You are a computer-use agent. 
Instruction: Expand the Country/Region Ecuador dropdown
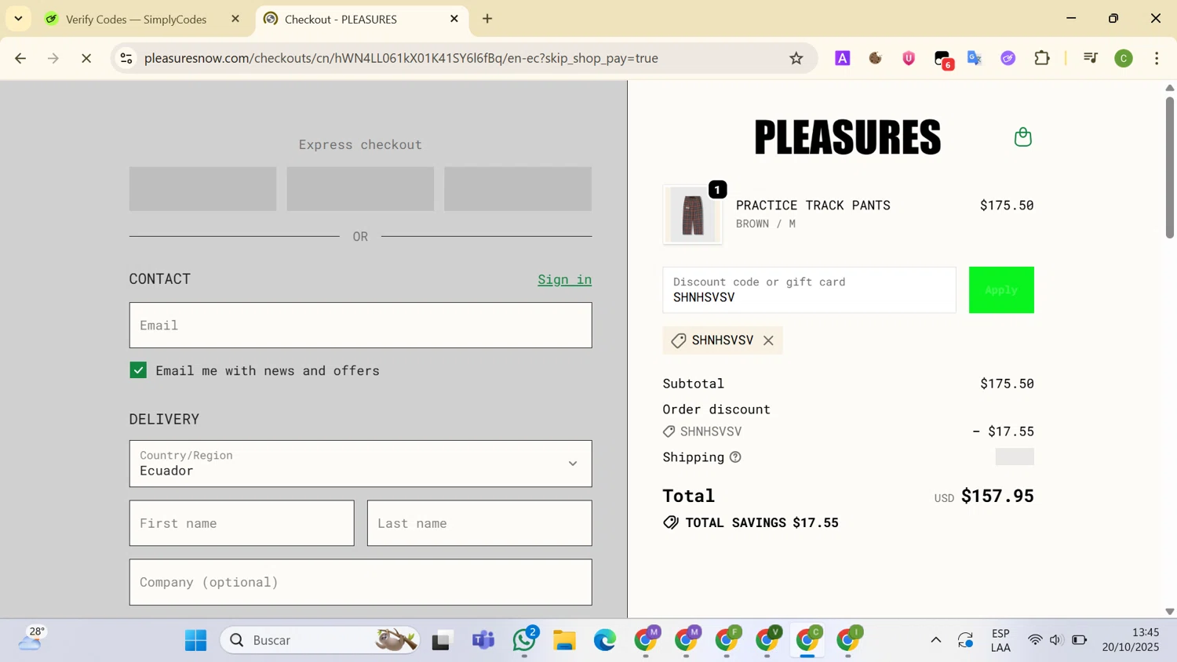tap(360, 464)
